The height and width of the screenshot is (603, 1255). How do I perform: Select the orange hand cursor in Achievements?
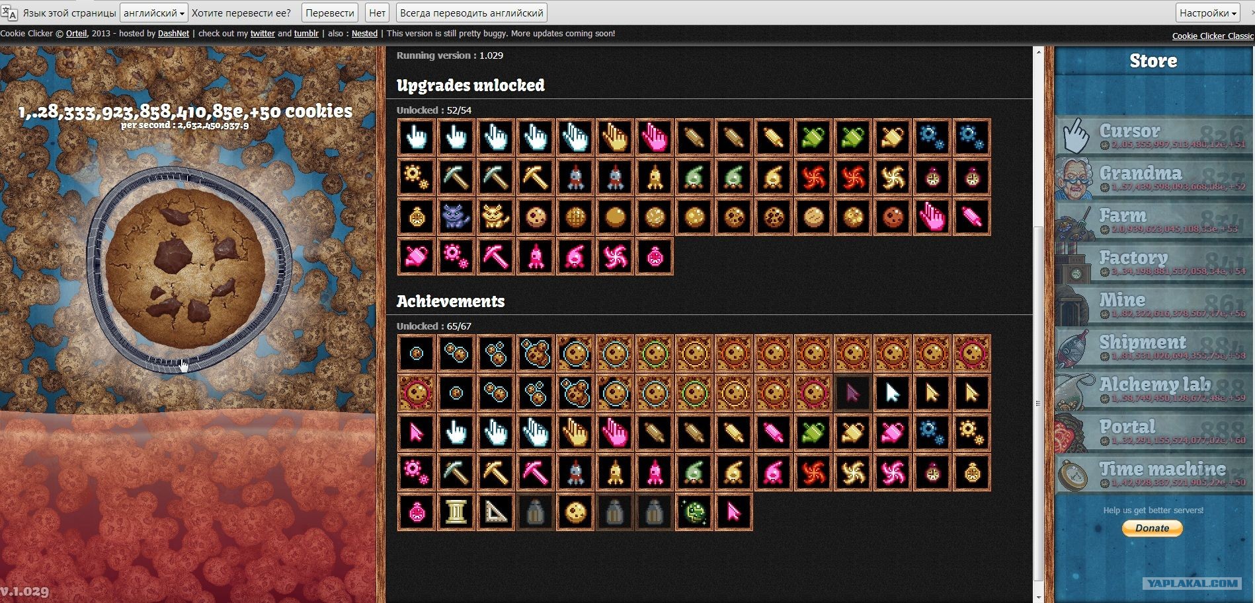pyautogui.click(x=575, y=433)
